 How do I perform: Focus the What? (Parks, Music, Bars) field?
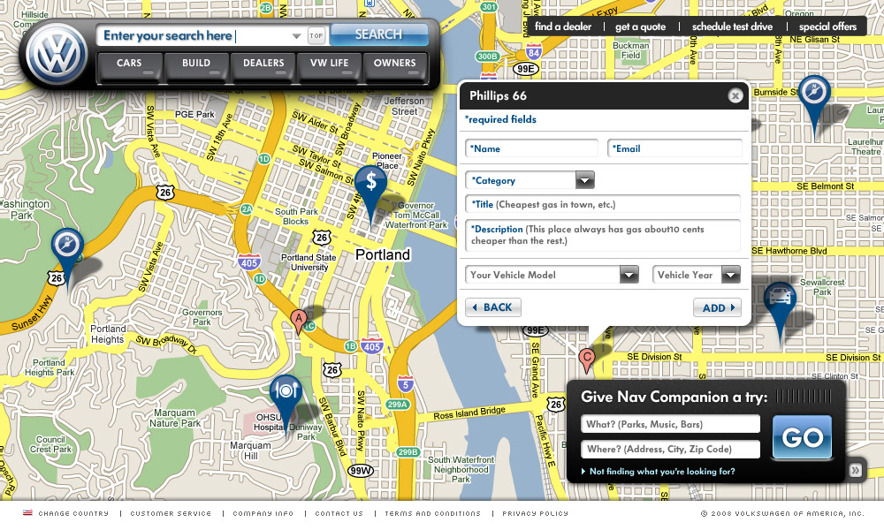670,424
